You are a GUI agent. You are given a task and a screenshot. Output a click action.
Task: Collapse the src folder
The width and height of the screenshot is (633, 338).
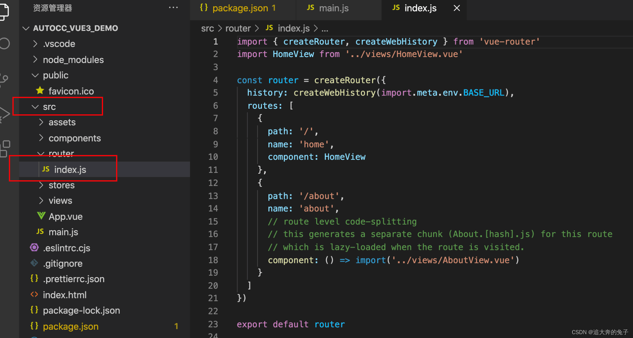(x=35, y=107)
